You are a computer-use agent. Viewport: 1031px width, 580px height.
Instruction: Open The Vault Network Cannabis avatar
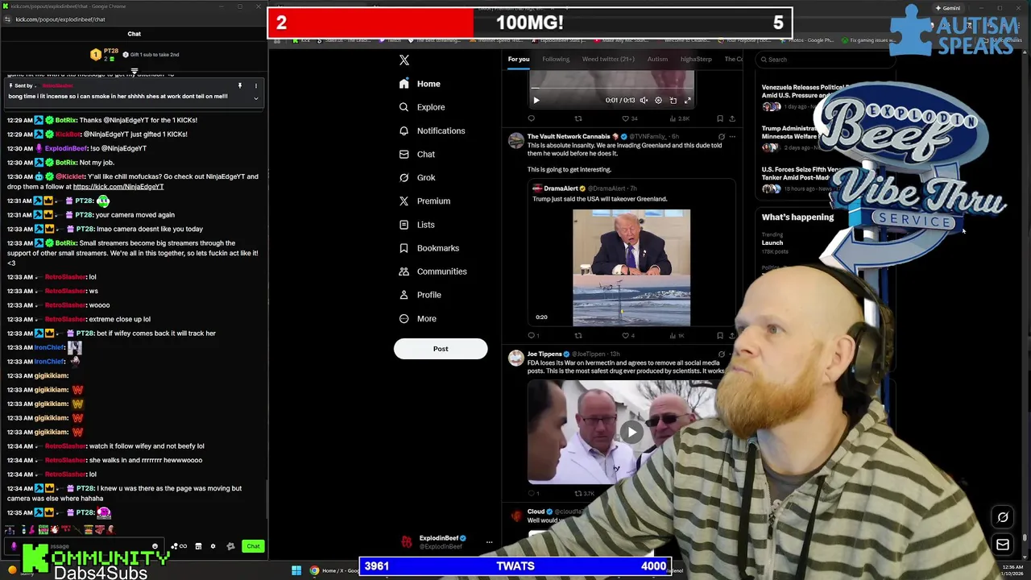[x=515, y=141]
